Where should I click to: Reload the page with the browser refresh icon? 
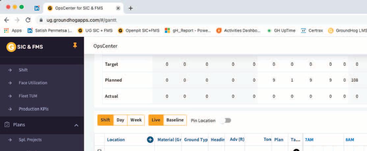tap(28, 20)
